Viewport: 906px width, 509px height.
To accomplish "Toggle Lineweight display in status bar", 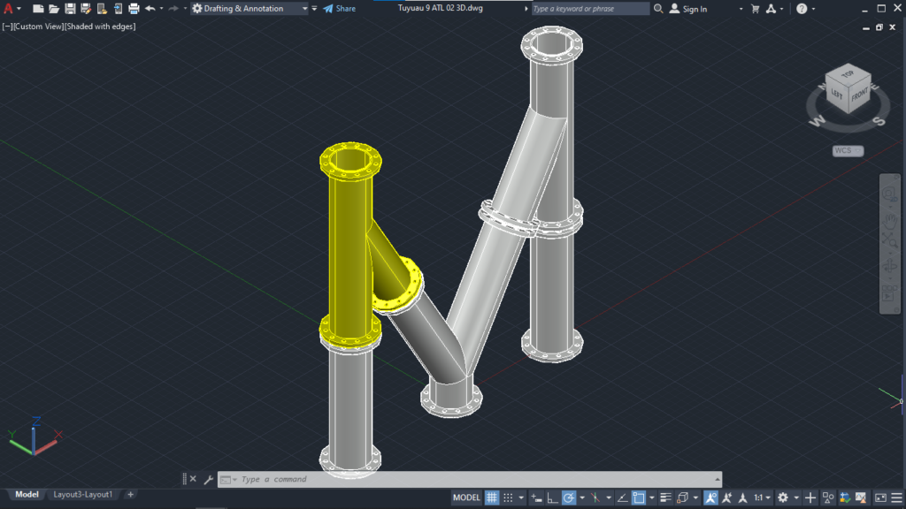I will (665, 498).
